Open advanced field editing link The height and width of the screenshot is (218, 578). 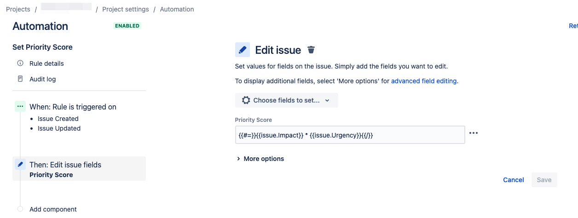click(424, 81)
